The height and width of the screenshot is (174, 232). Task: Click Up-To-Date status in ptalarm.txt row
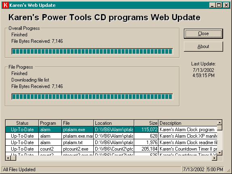tap(22, 143)
